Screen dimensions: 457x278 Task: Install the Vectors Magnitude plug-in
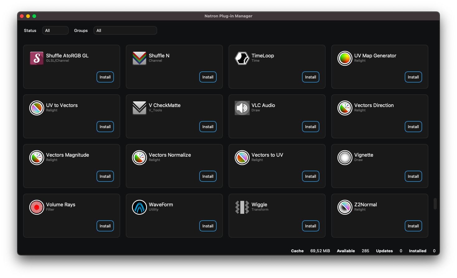[x=105, y=176]
